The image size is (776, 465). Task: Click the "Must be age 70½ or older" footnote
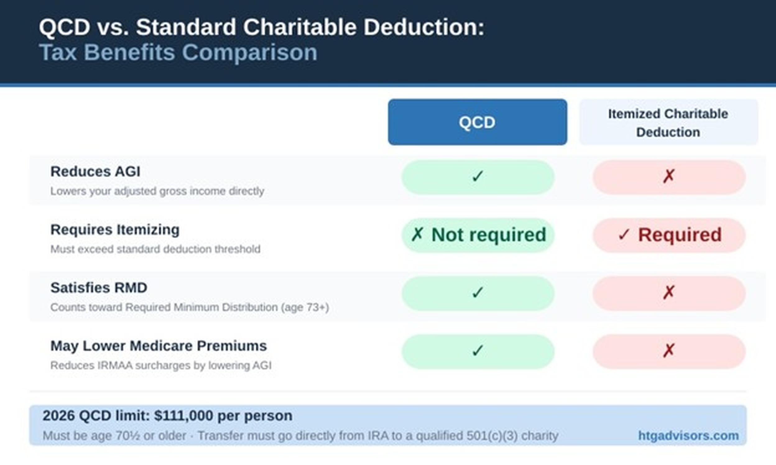pos(114,436)
